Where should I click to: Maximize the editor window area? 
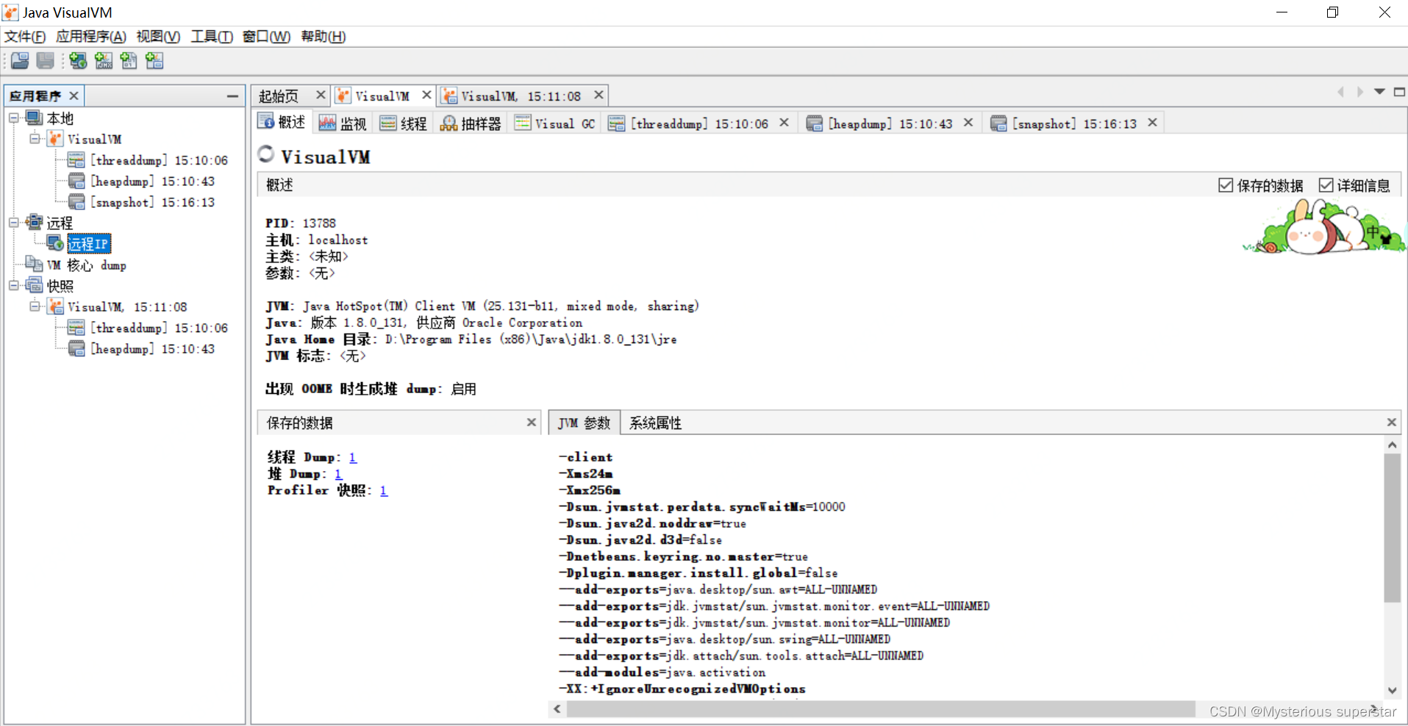click(x=1399, y=92)
